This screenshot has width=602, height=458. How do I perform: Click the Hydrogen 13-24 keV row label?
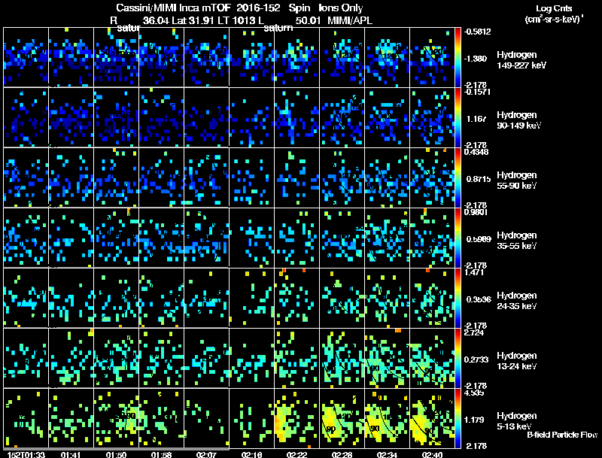[x=516, y=361]
